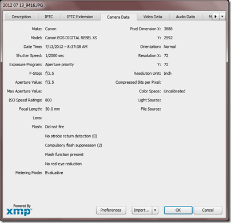The width and height of the screenshot is (231, 223).
Task: Confirm with the OK button
Action: pyautogui.click(x=178, y=210)
